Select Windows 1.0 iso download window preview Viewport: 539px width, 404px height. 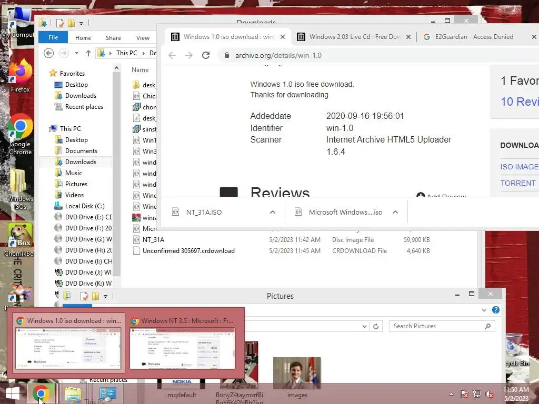click(x=68, y=344)
